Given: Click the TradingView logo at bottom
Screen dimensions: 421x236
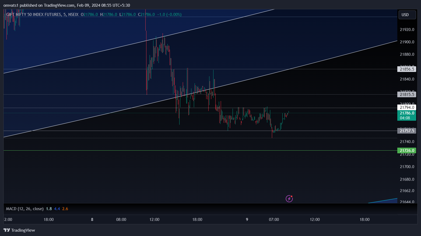Looking at the screenshot, I should tap(19, 230).
